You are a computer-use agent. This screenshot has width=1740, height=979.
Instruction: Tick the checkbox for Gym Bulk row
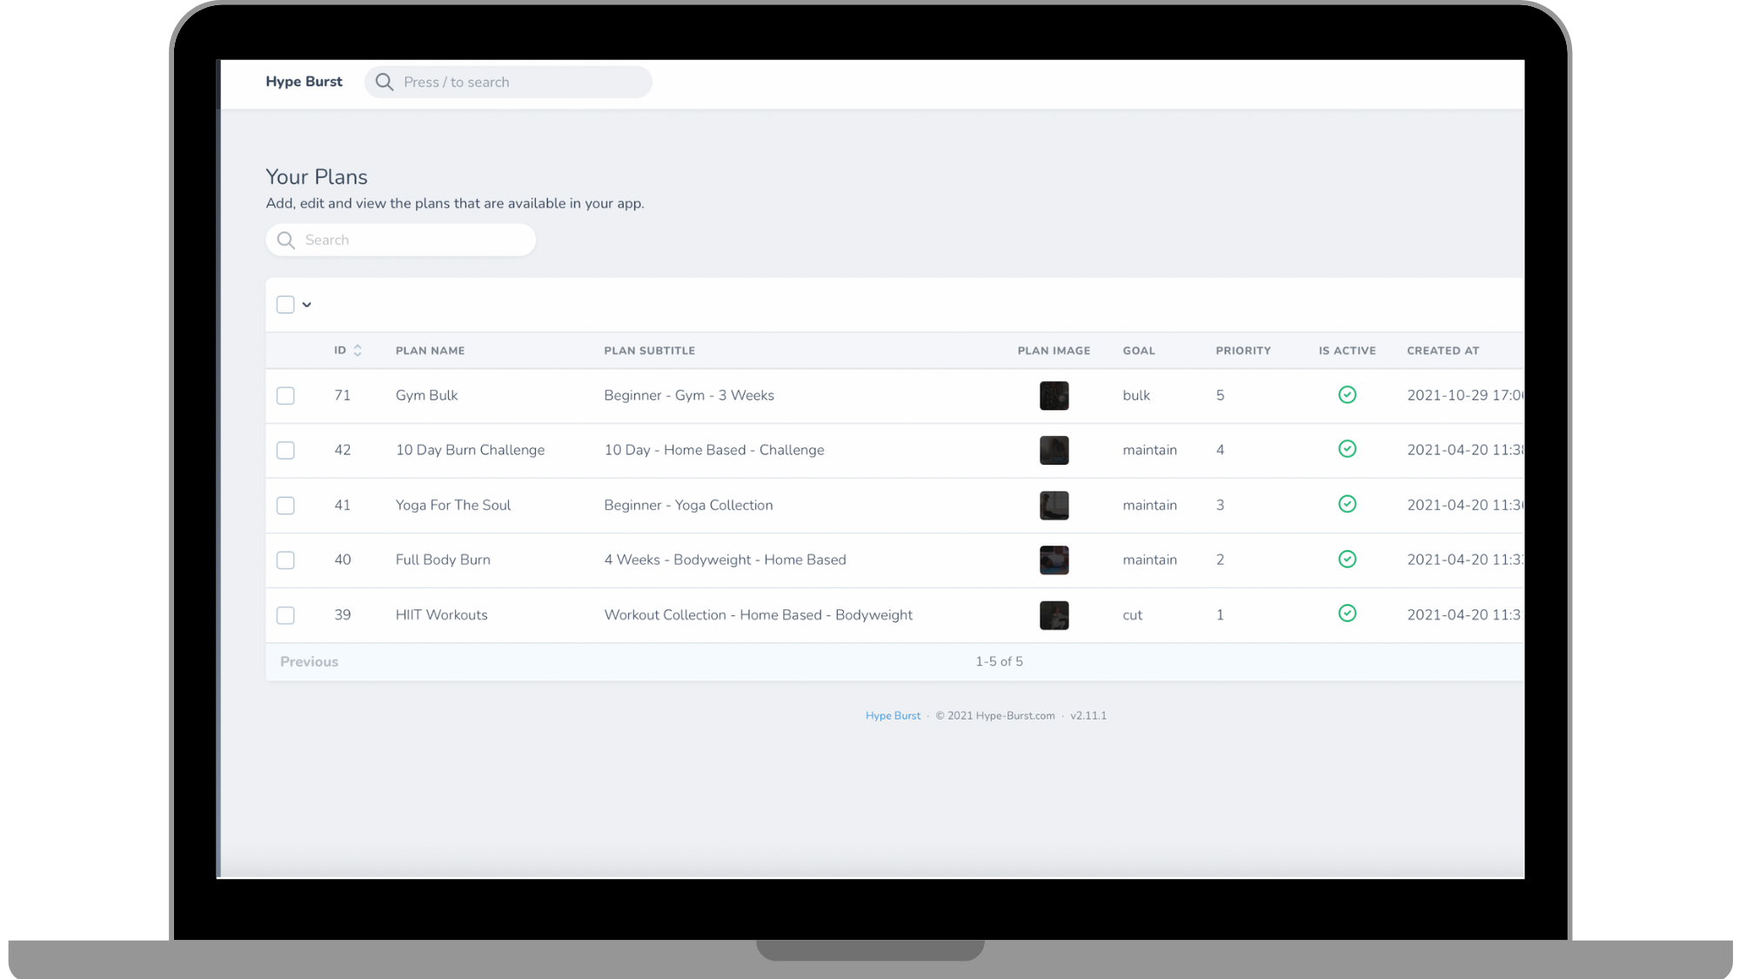point(285,396)
